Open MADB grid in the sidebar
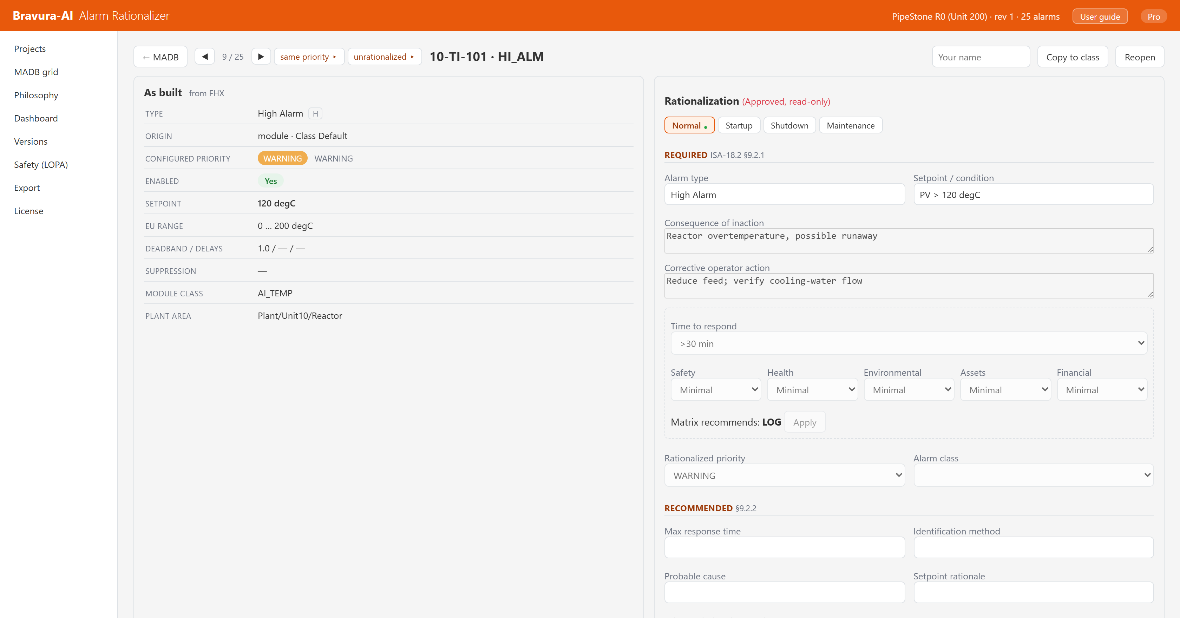Viewport: 1180px width, 618px height. tap(36, 72)
